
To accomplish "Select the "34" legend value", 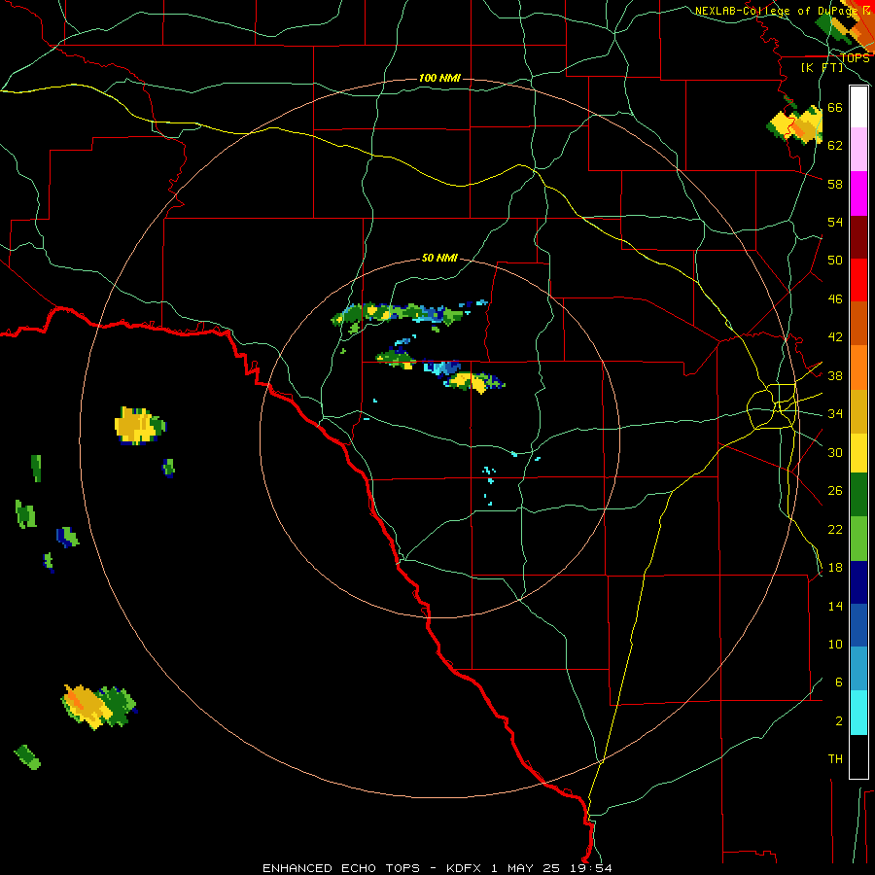I will coord(835,413).
